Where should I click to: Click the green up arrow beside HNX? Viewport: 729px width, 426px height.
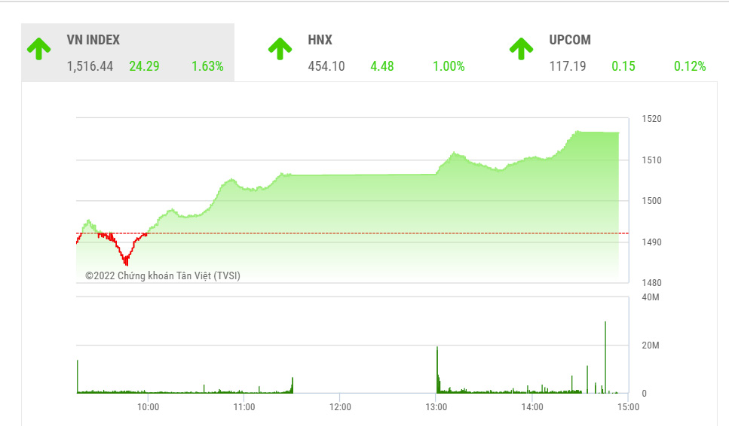280,48
